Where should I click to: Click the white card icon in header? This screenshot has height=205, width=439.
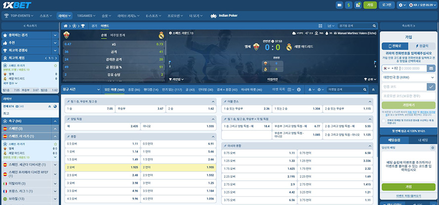tap(339, 5)
